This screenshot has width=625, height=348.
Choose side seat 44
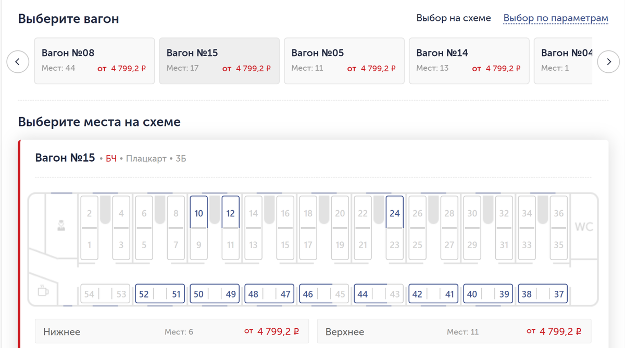(363, 294)
